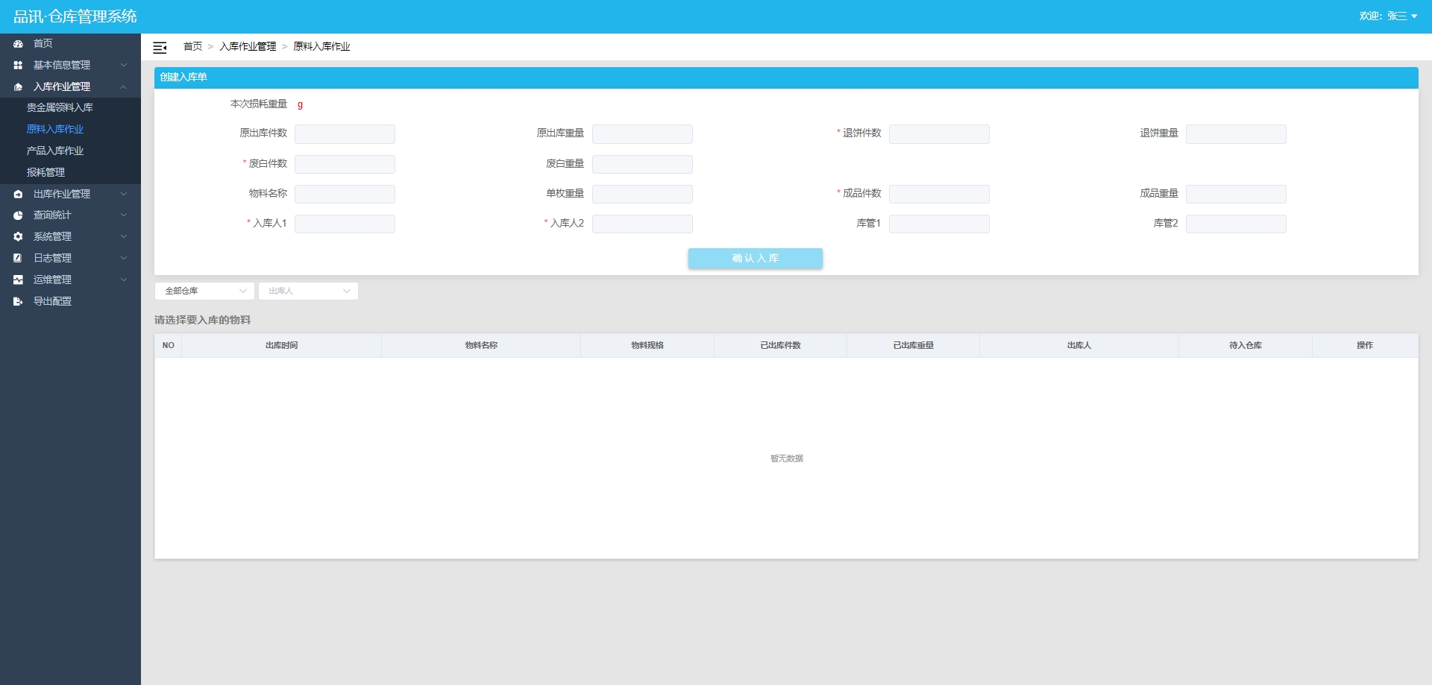This screenshot has width=1432, height=685.
Task: Click the 品讯·仓库管理系统 title
Action: [75, 16]
